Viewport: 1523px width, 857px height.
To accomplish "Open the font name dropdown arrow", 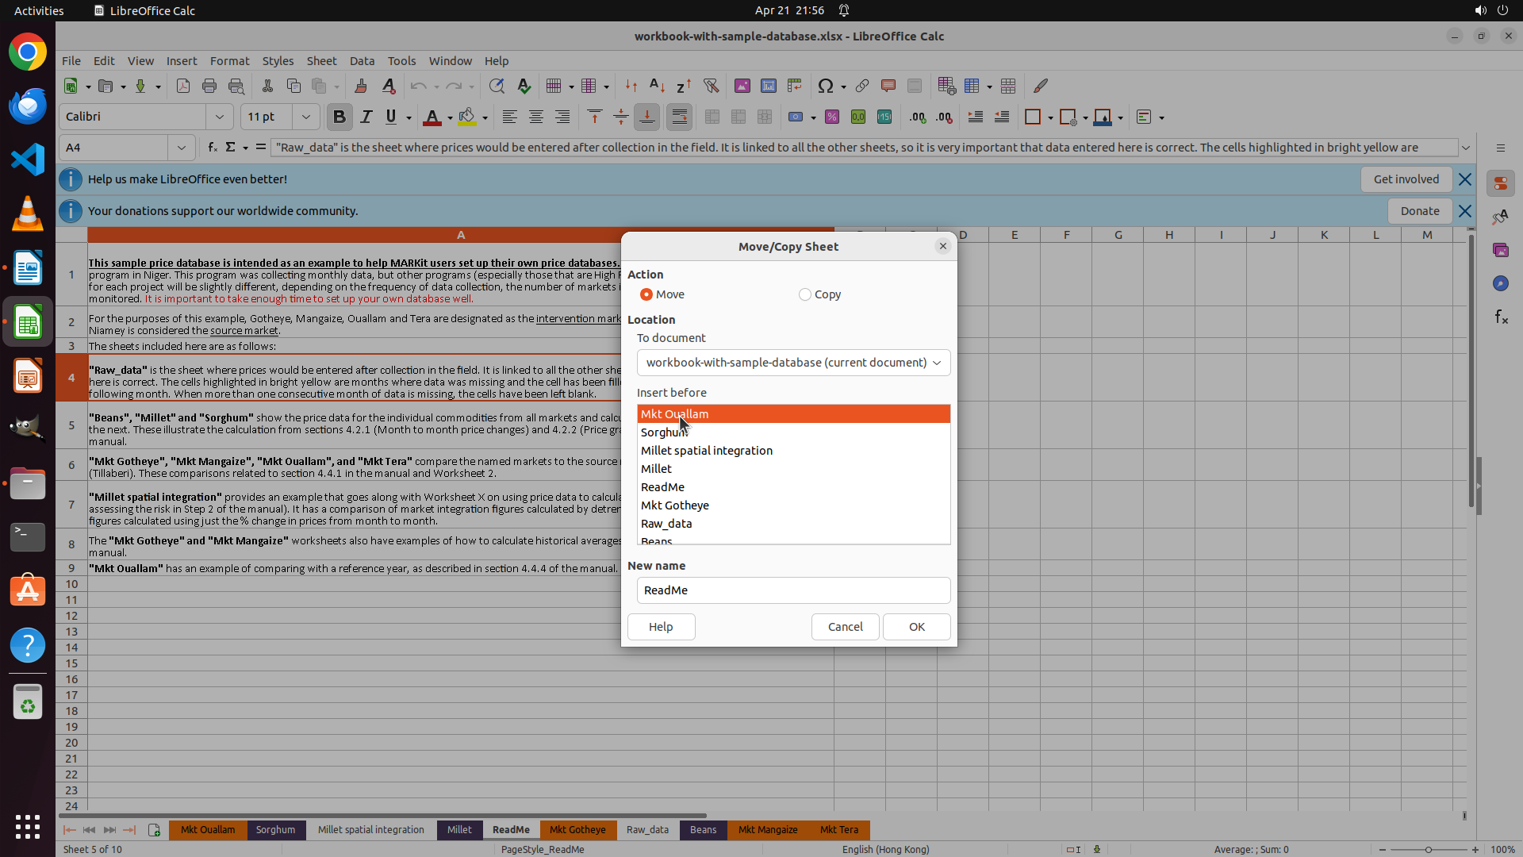I will click(x=220, y=117).
